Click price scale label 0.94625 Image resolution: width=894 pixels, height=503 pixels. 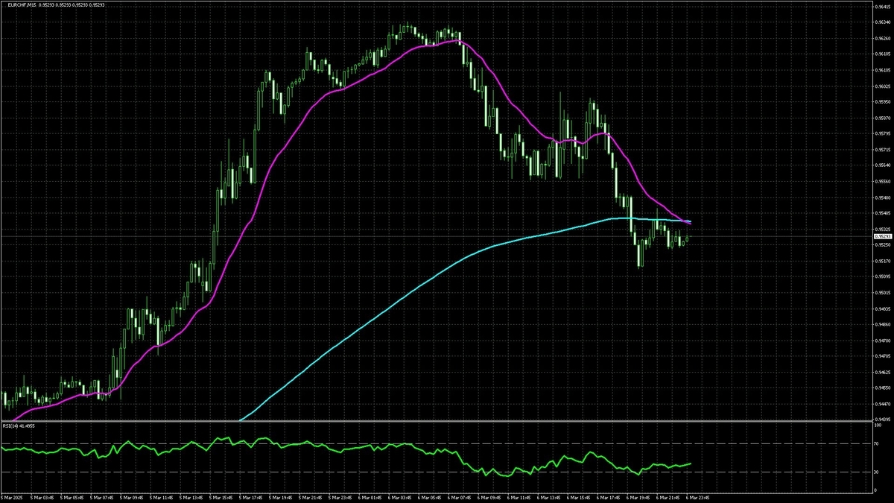[883, 372]
